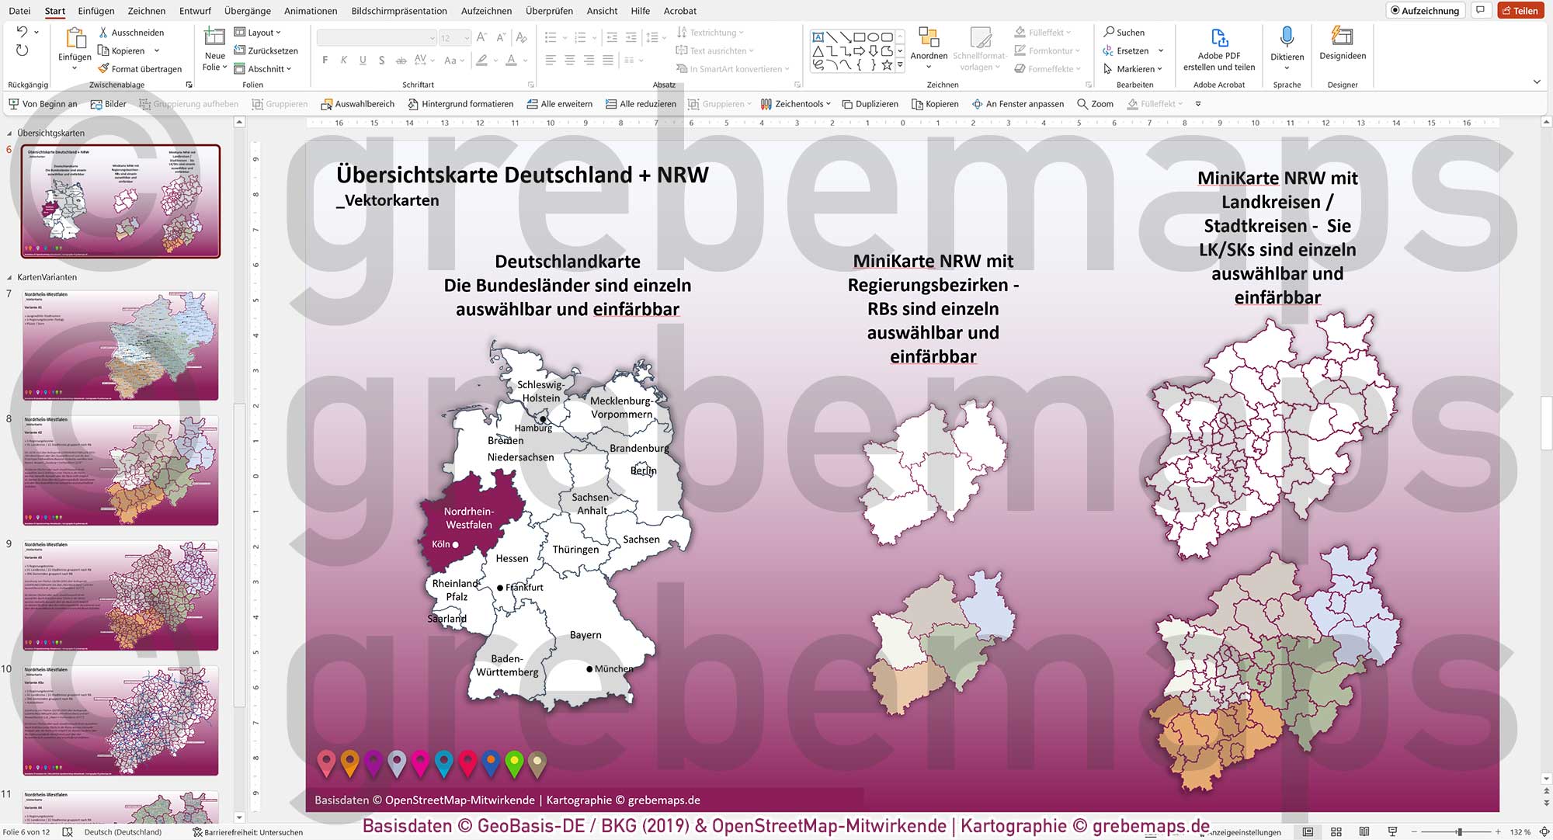Click the Teilen button

click(x=1521, y=10)
